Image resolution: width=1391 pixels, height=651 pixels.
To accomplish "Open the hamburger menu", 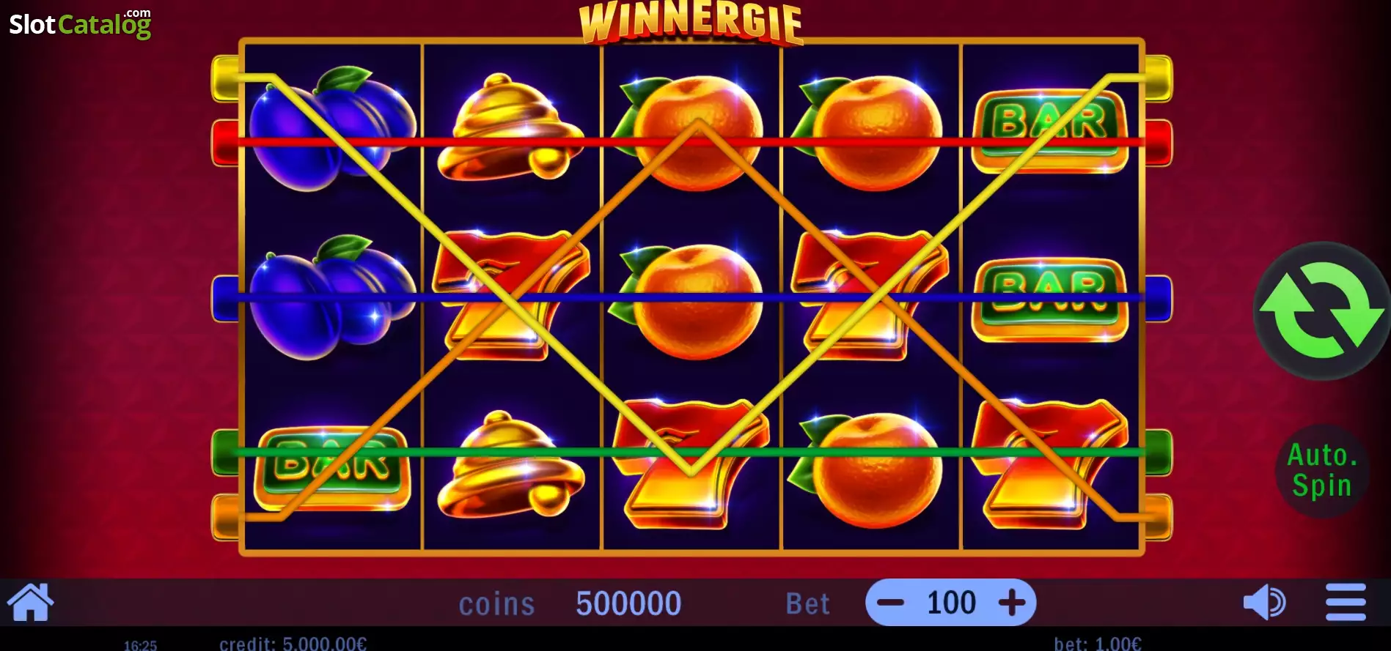I will coord(1346,602).
